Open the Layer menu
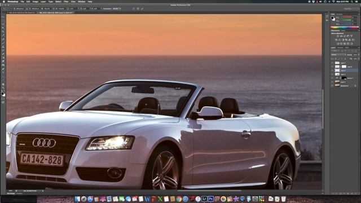Viewport: 361px width, 203px height. click(x=43, y=2)
